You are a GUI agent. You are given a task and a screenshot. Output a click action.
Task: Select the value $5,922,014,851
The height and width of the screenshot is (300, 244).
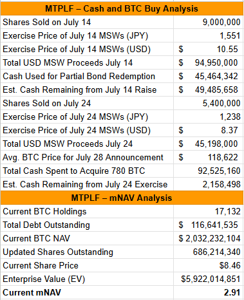pyautogui.click(x=211, y=279)
